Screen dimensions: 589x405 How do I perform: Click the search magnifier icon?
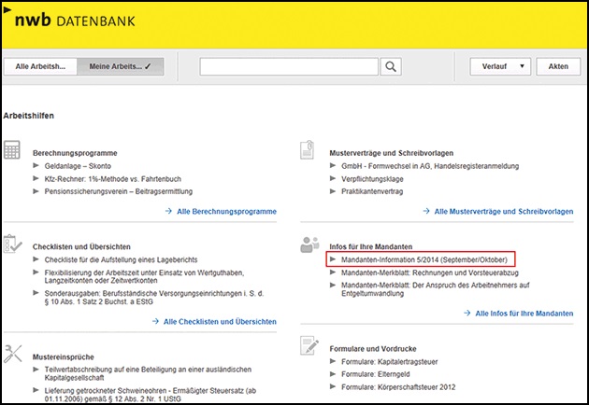(x=391, y=66)
